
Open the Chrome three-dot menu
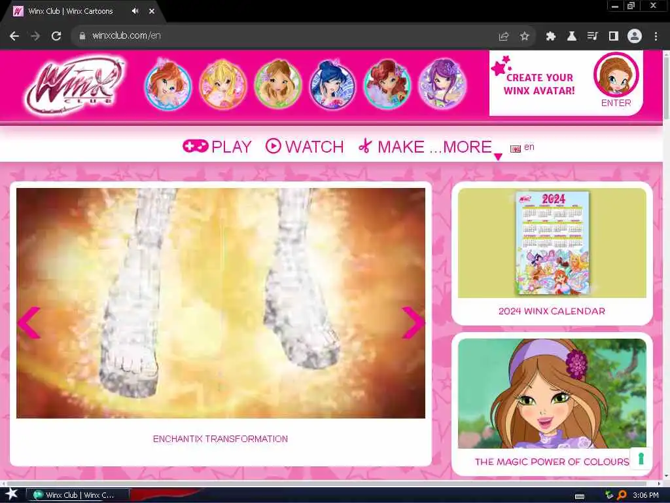(656, 37)
